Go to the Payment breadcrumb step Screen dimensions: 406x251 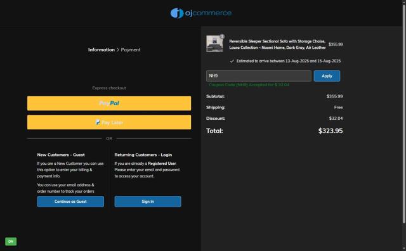click(131, 49)
